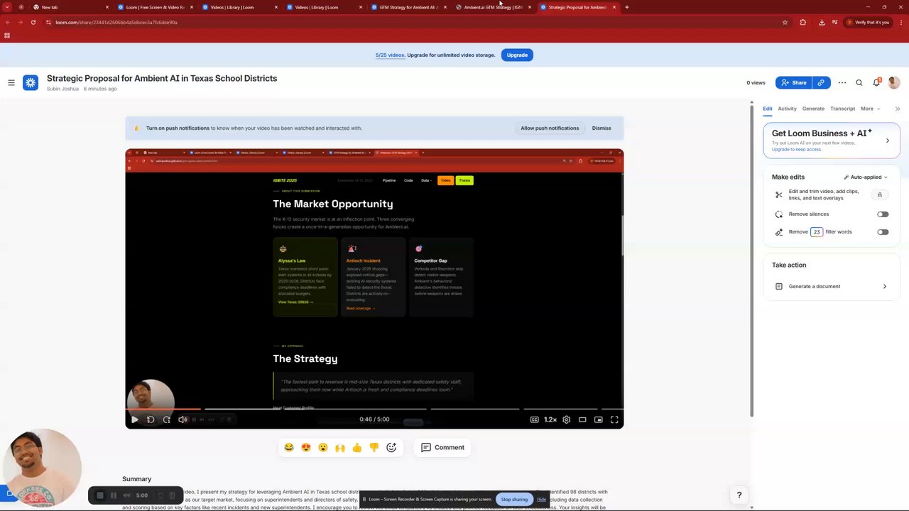Viewport: 909px width, 511px height.
Task: Switch to theater mode view
Action: [582, 419]
